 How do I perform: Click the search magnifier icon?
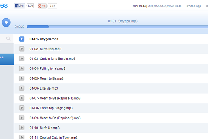point(8,39)
